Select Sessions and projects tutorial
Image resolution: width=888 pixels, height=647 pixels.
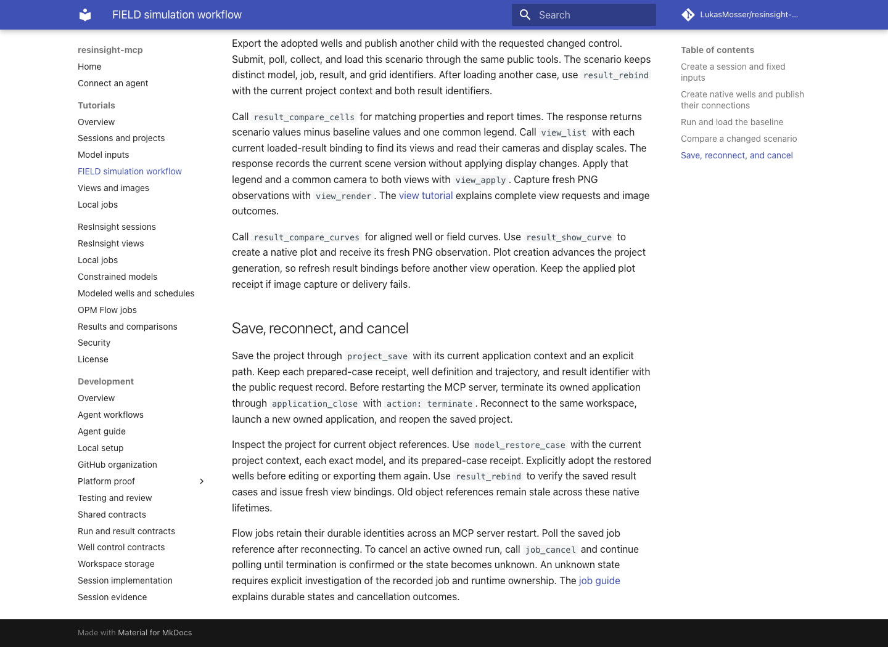121,138
